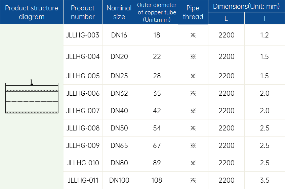Image resolution: width=285 pixels, height=189 pixels.
Task: Click the ※ symbol in JLLHG-010 row
Action: point(193,163)
